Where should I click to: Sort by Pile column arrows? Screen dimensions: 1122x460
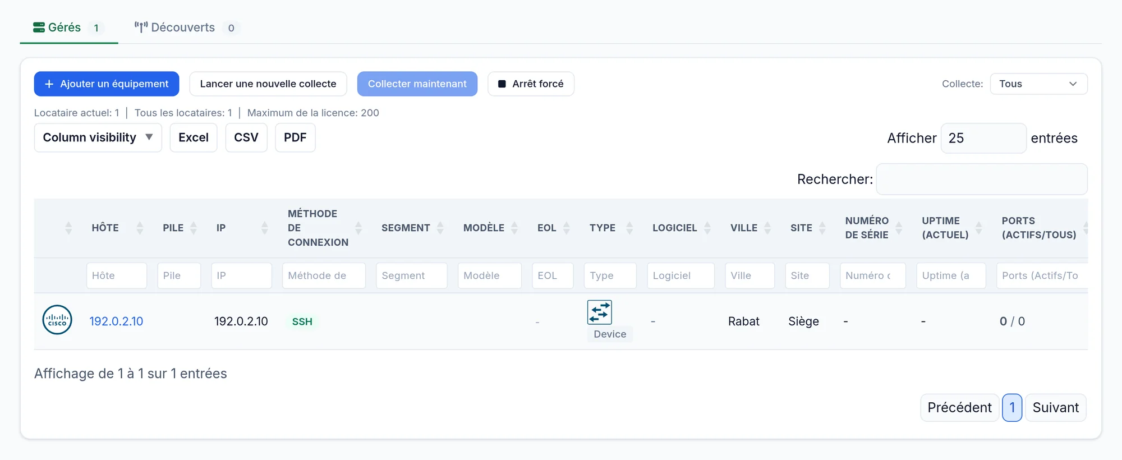click(x=194, y=228)
